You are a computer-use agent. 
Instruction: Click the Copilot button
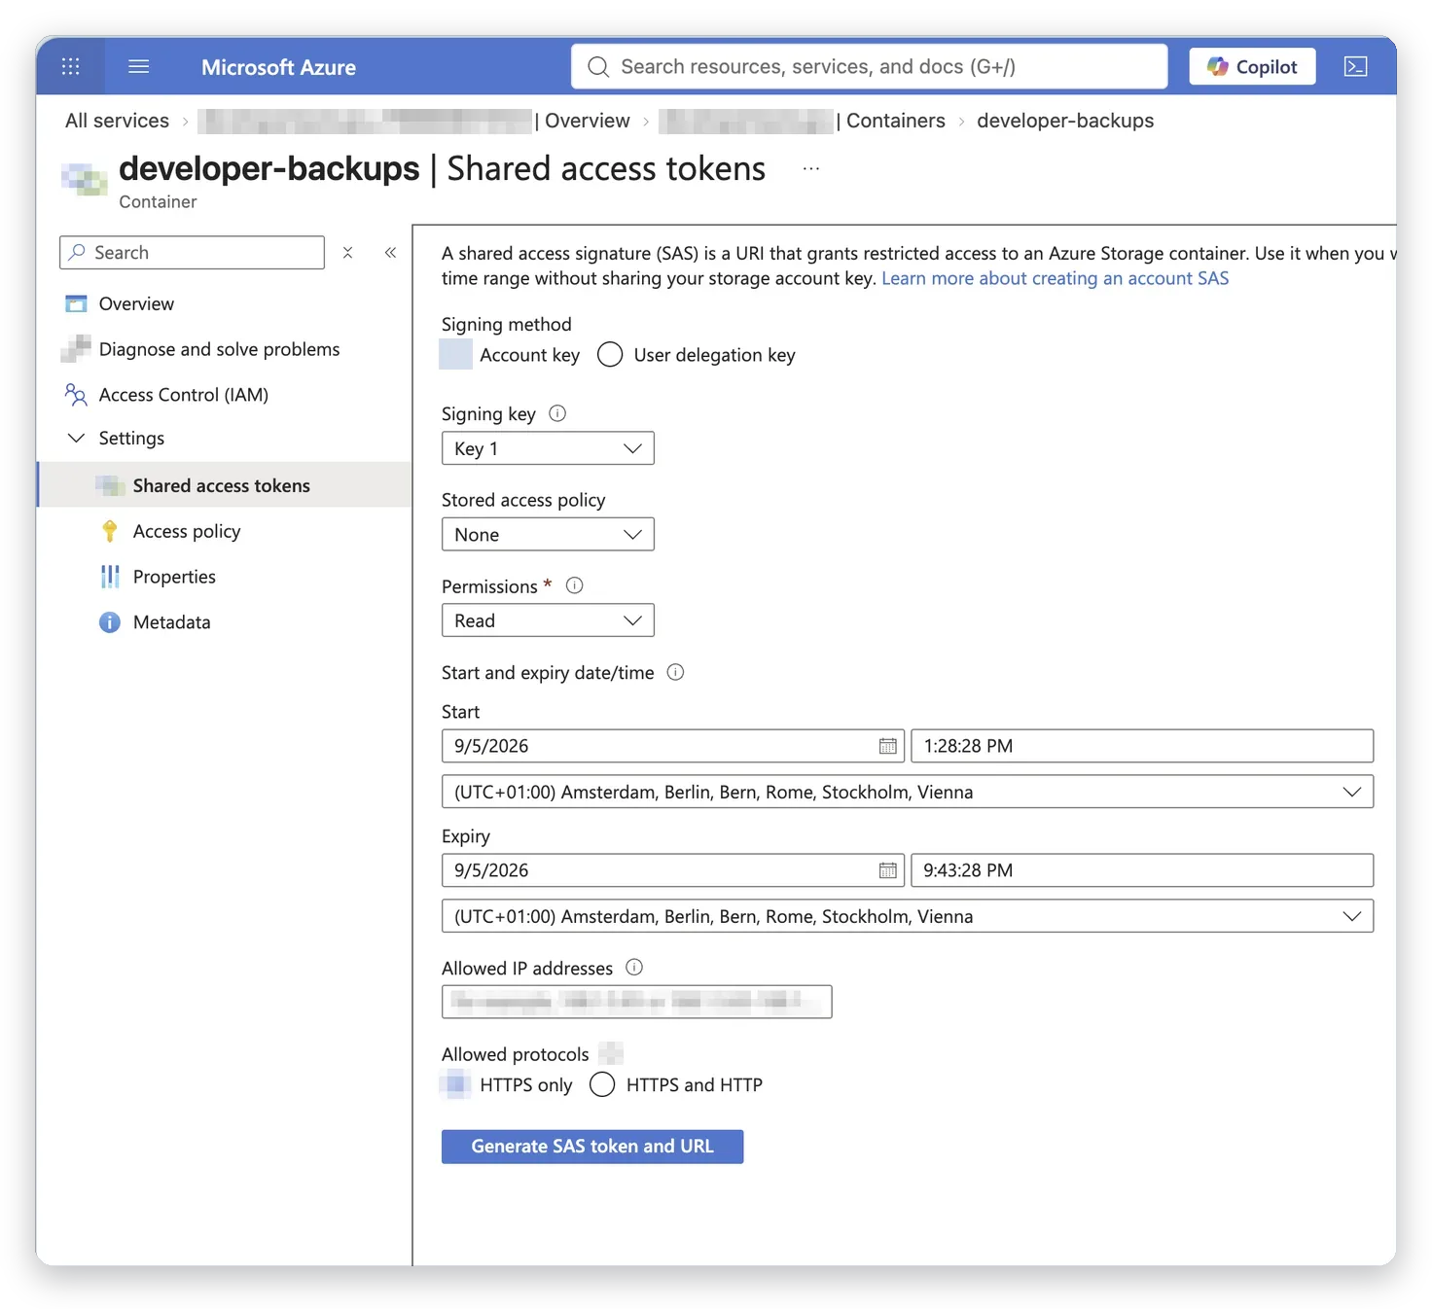pyautogui.click(x=1252, y=66)
